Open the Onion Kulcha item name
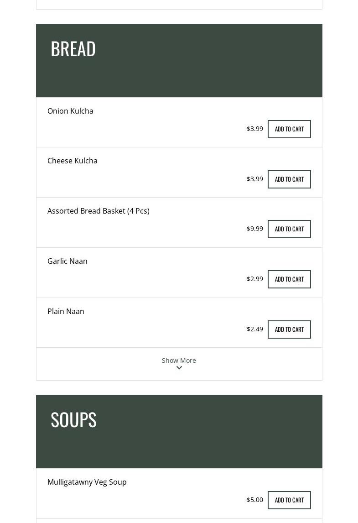 coord(70,111)
